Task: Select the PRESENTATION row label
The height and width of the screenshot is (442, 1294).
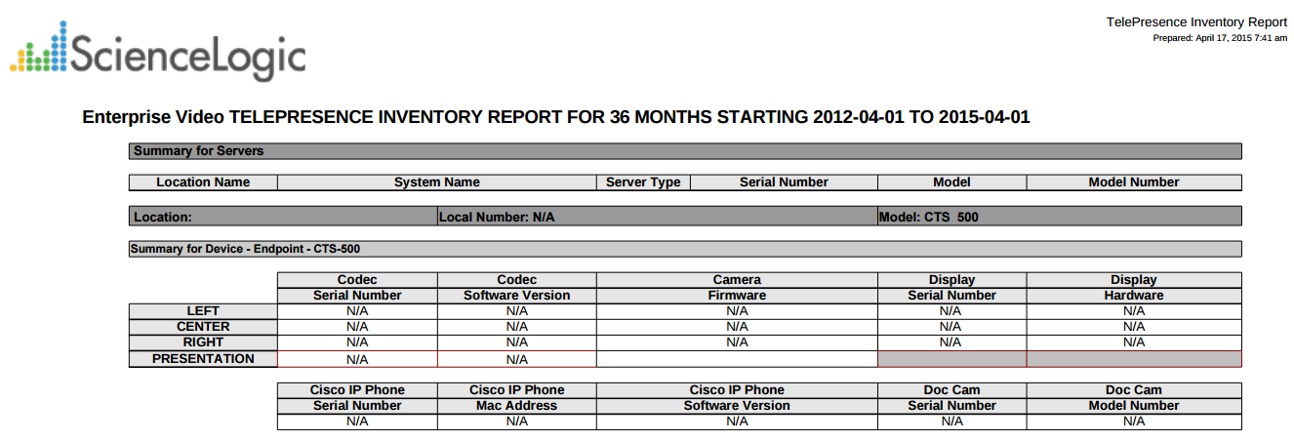Action: (x=203, y=359)
